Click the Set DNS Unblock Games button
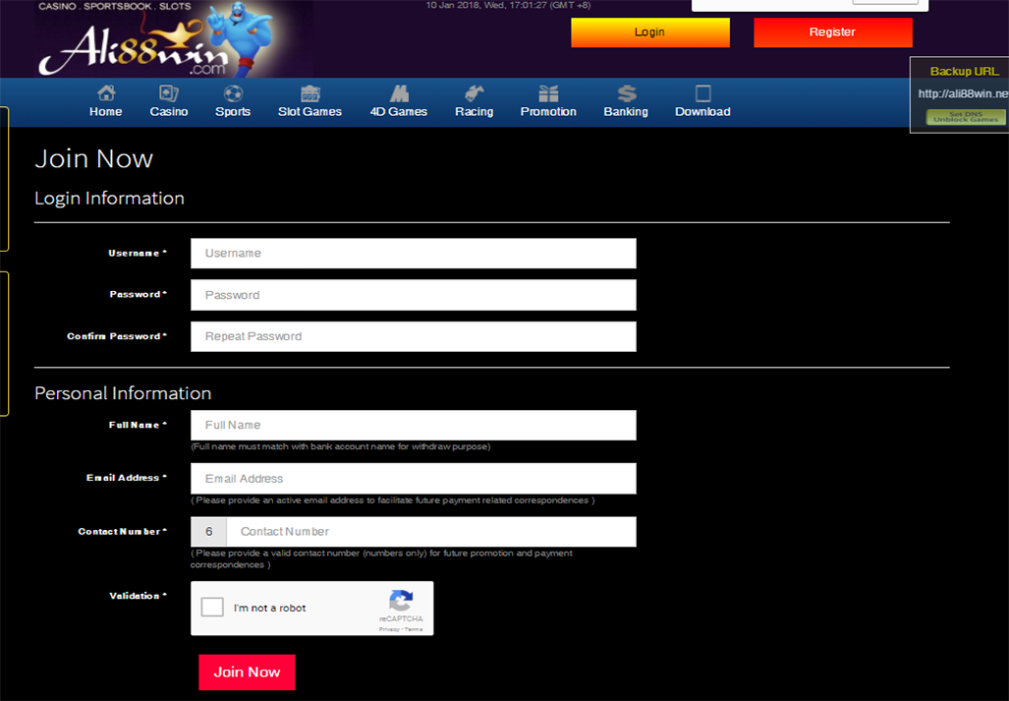 point(966,117)
